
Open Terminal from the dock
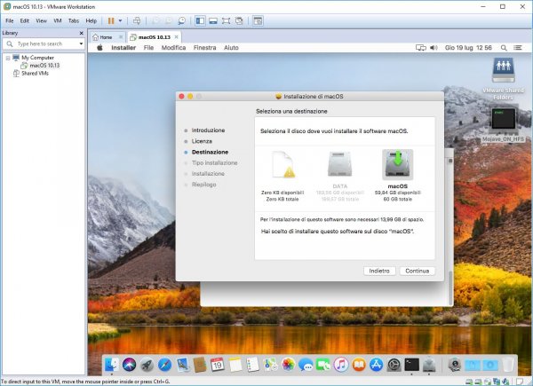click(x=411, y=365)
